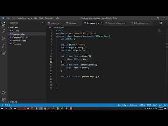
Task: Open the View menu
Action: point(30,18)
